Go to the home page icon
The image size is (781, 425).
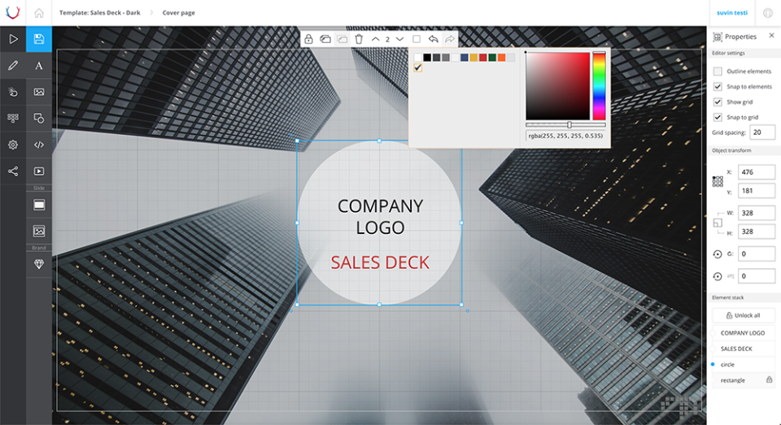(39, 13)
